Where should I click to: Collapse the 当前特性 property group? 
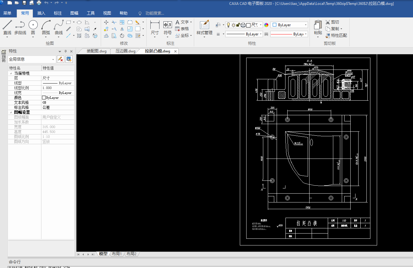coord(11,73)
